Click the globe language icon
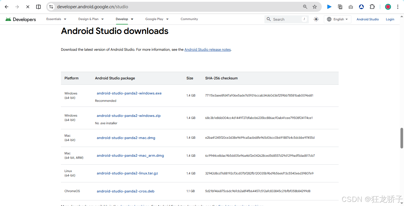Screen dimensions: 404x206 (x=329, y=19)
